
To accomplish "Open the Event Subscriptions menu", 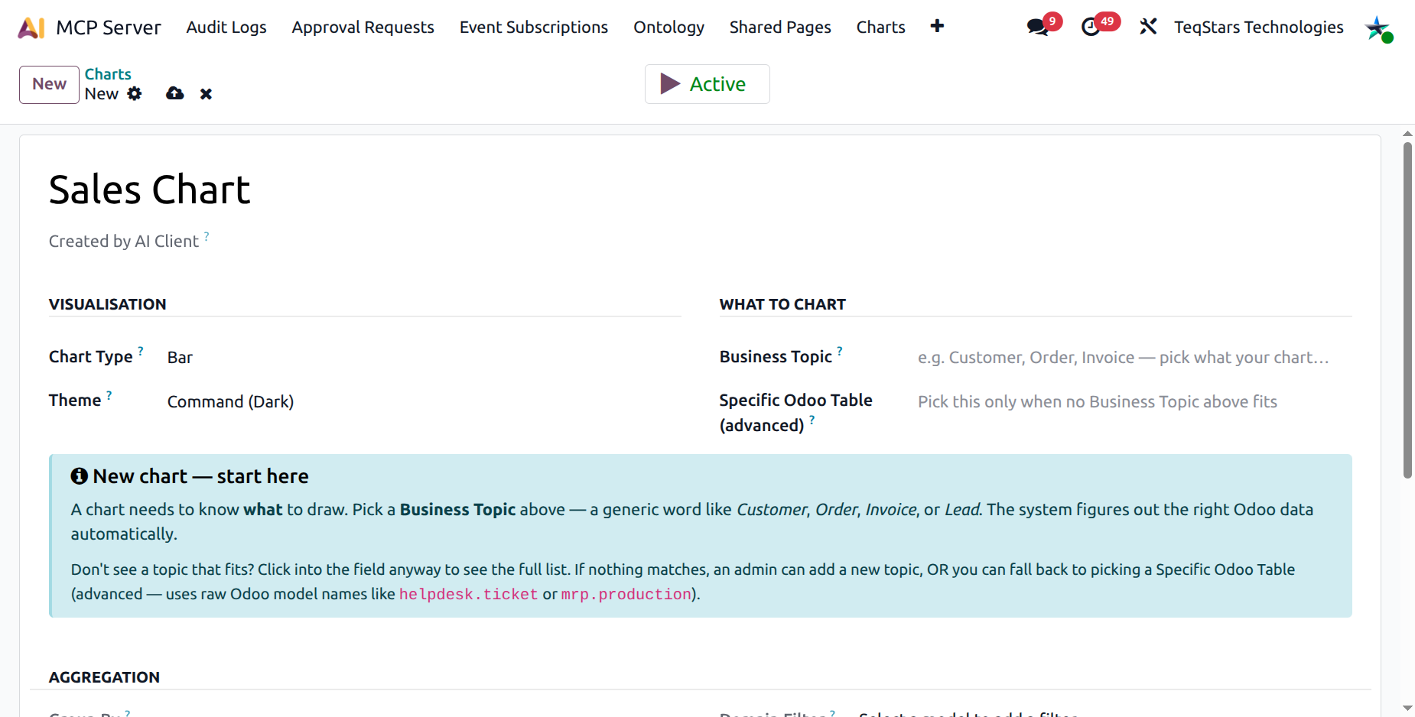I will click(534, 28).
